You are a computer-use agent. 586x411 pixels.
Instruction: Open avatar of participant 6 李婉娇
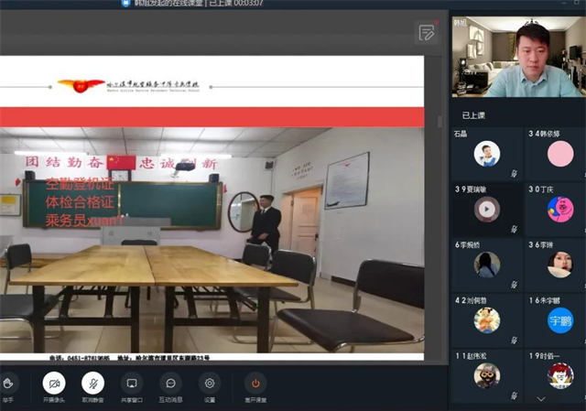point(487,265)
